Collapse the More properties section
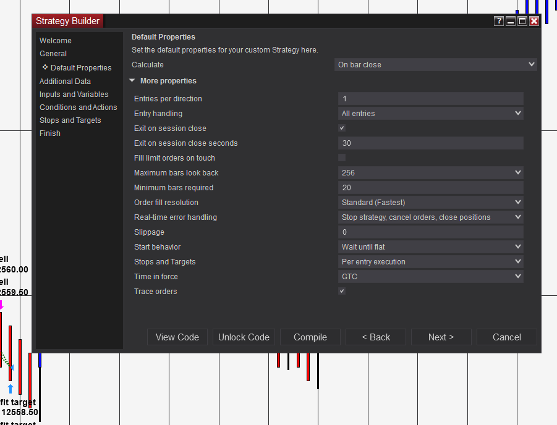This screenshot has width=557, height=425. pyautogui.click(x=132, y=80)
